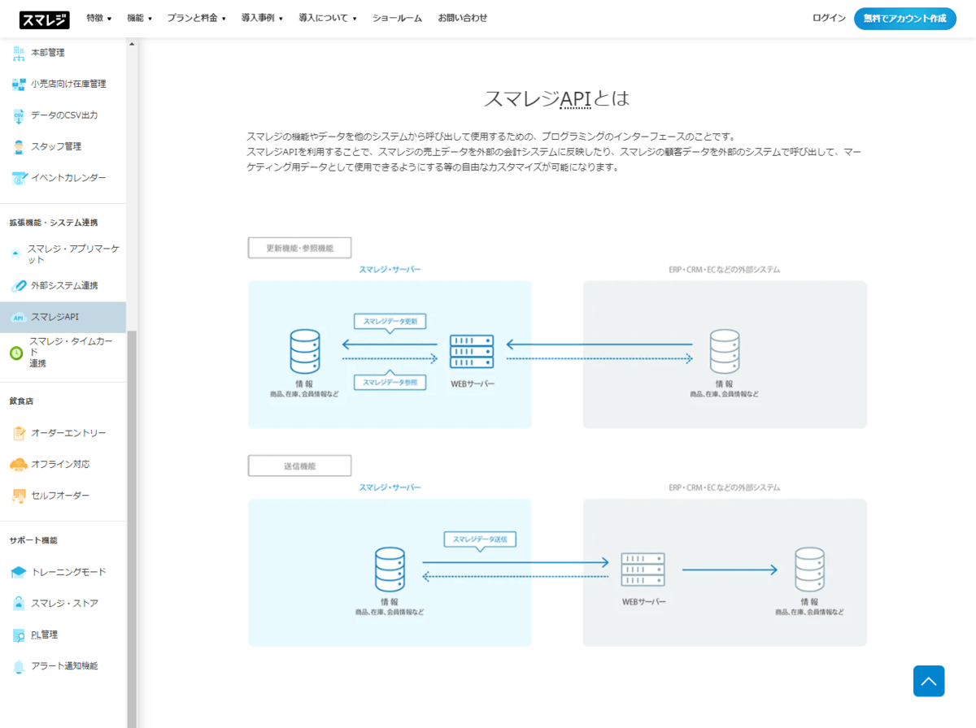Open the ショールーム menu item

tap(398, 18)
